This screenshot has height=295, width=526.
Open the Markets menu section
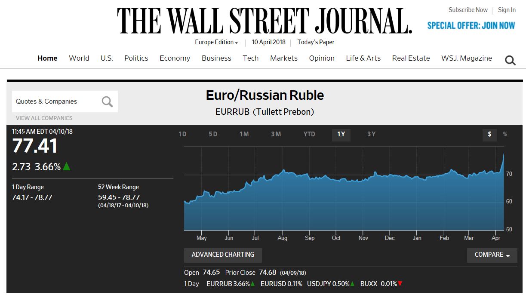click(283, 58)
